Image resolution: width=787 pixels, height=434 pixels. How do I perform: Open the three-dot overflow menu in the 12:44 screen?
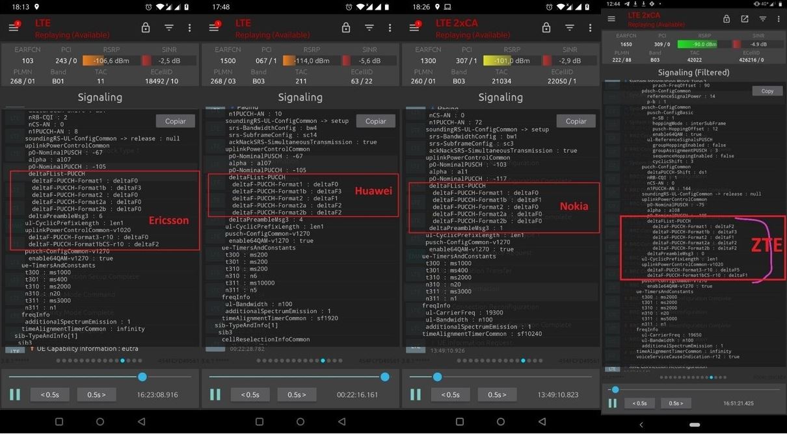point(779,19)
